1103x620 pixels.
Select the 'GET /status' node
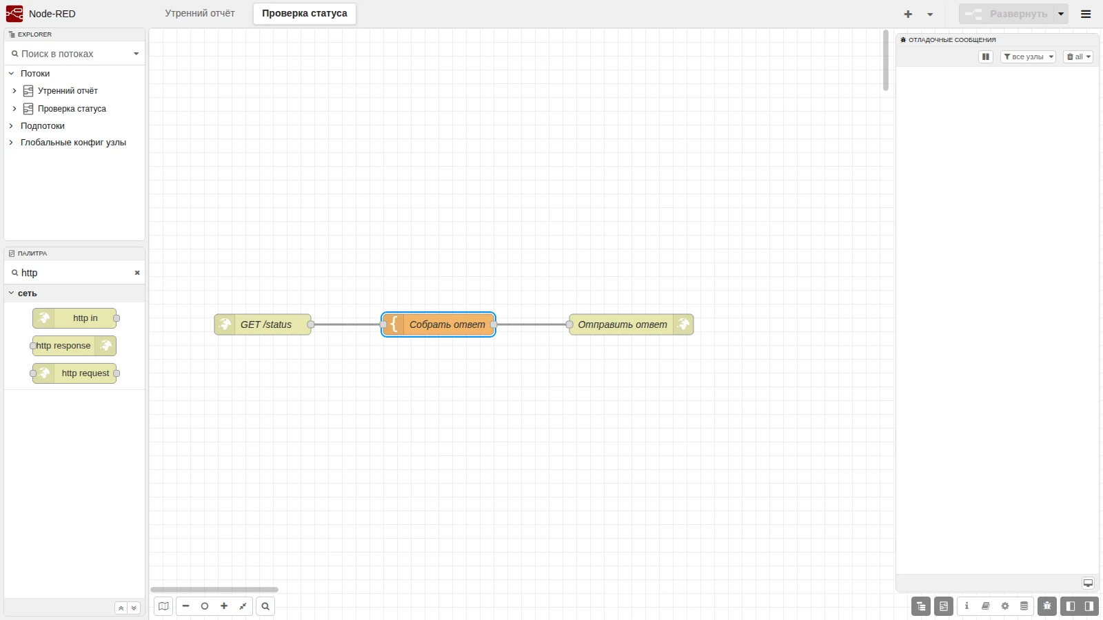click(263, 324)
